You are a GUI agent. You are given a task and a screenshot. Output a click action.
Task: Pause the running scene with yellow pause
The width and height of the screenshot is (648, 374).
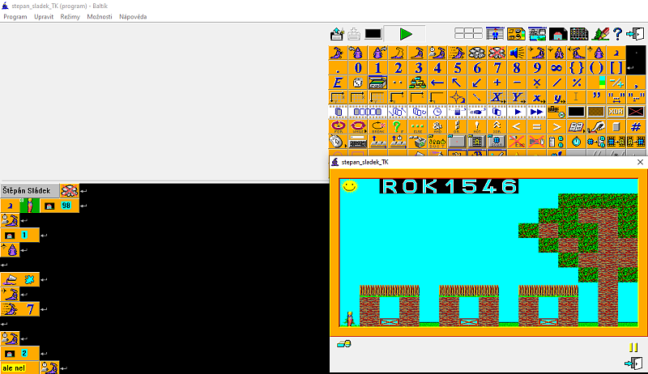(633, 347)
